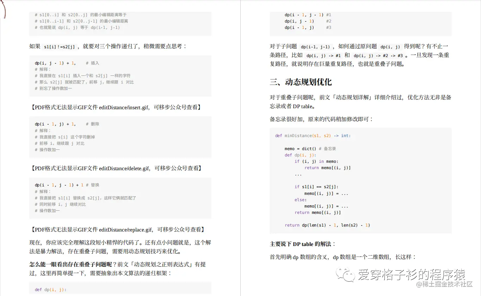
Task: Click code line 'if (i, j) in memo:'
Action: (316, 161)
